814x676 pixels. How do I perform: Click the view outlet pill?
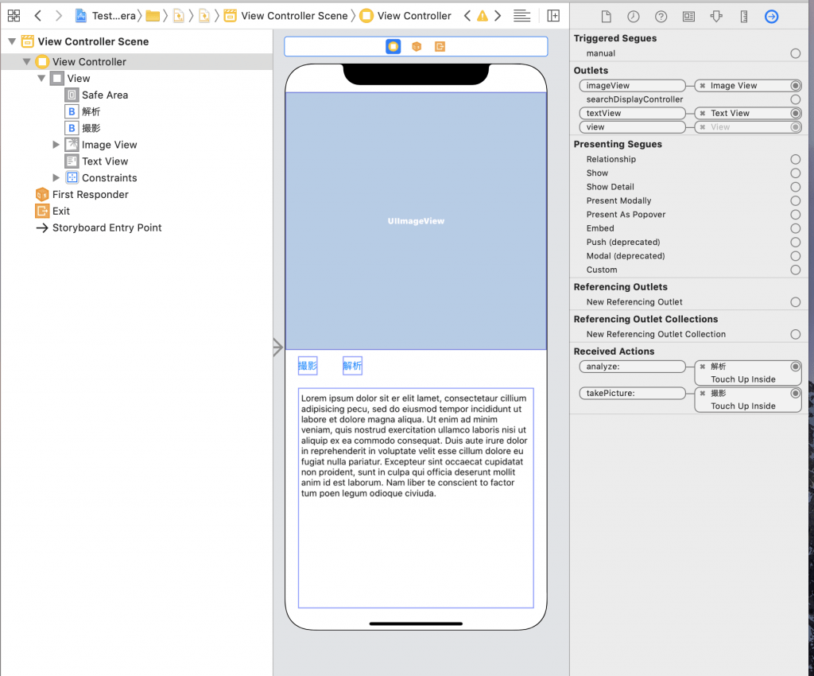click(x=632, y=127)
